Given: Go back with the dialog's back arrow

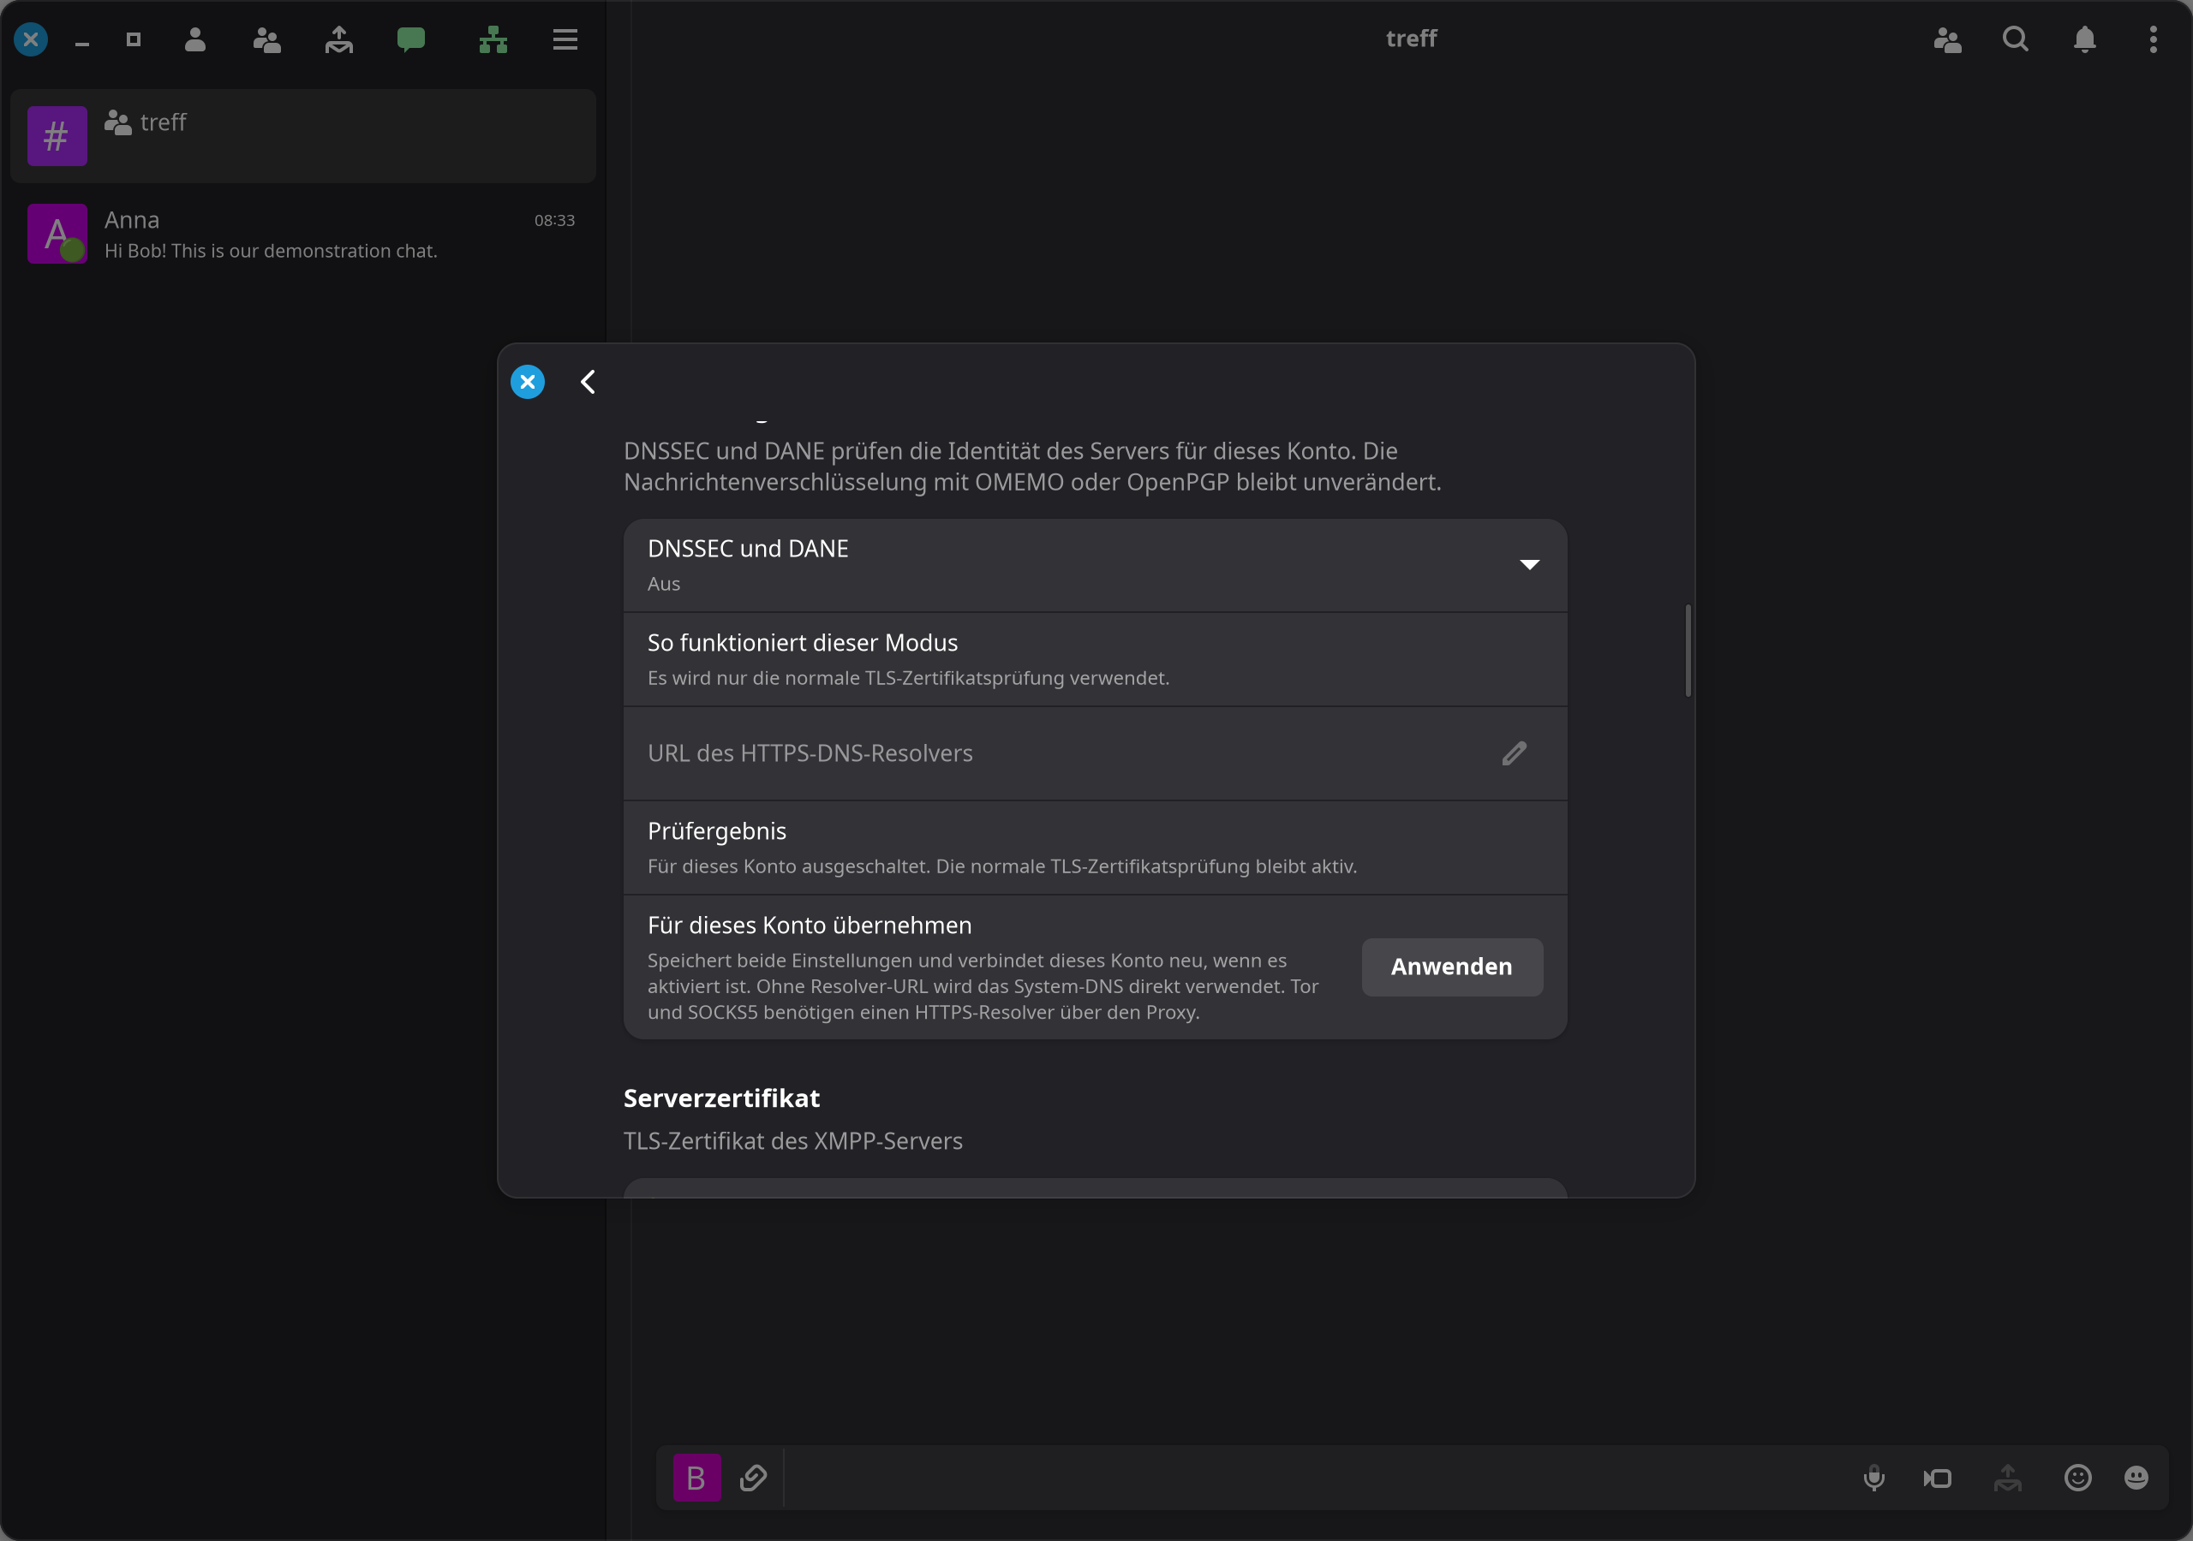Looking at the screenshot, I should click(588, 382).
